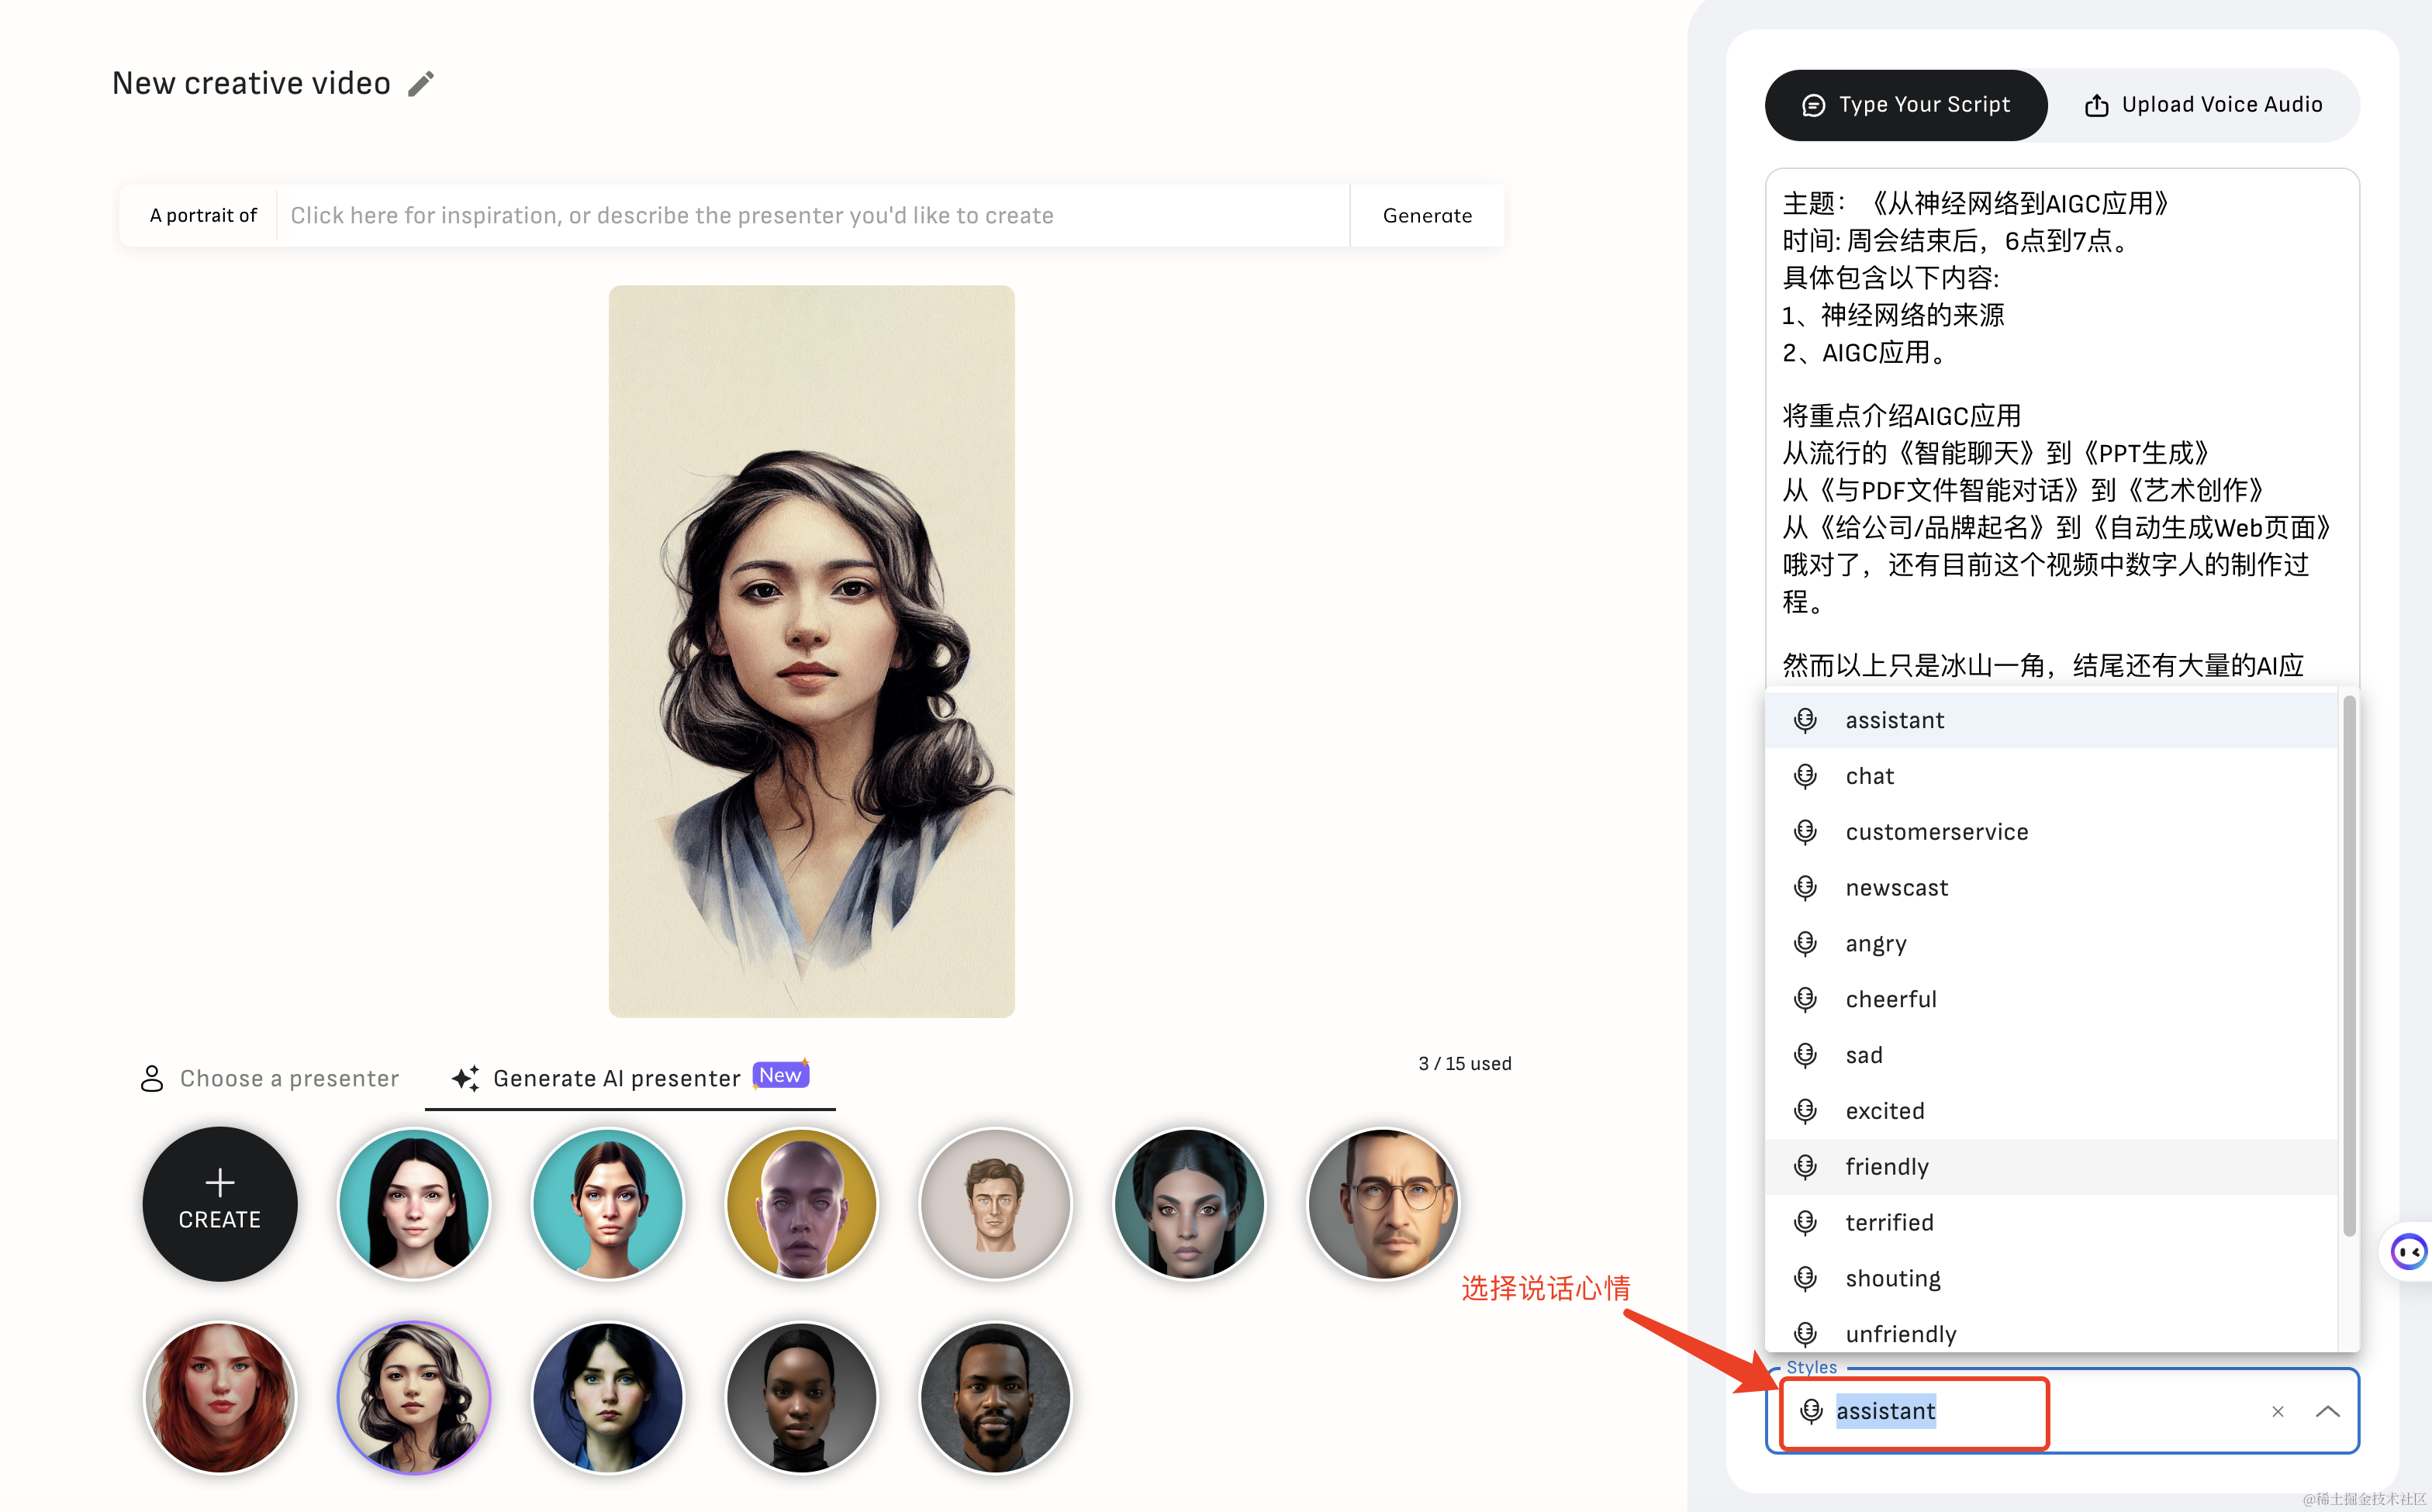Image resolution: width=2432 pixels, height=1512 pixels.
Task: Collapse the Styles dropdown chevron
Action: tap(2327, 1411)
